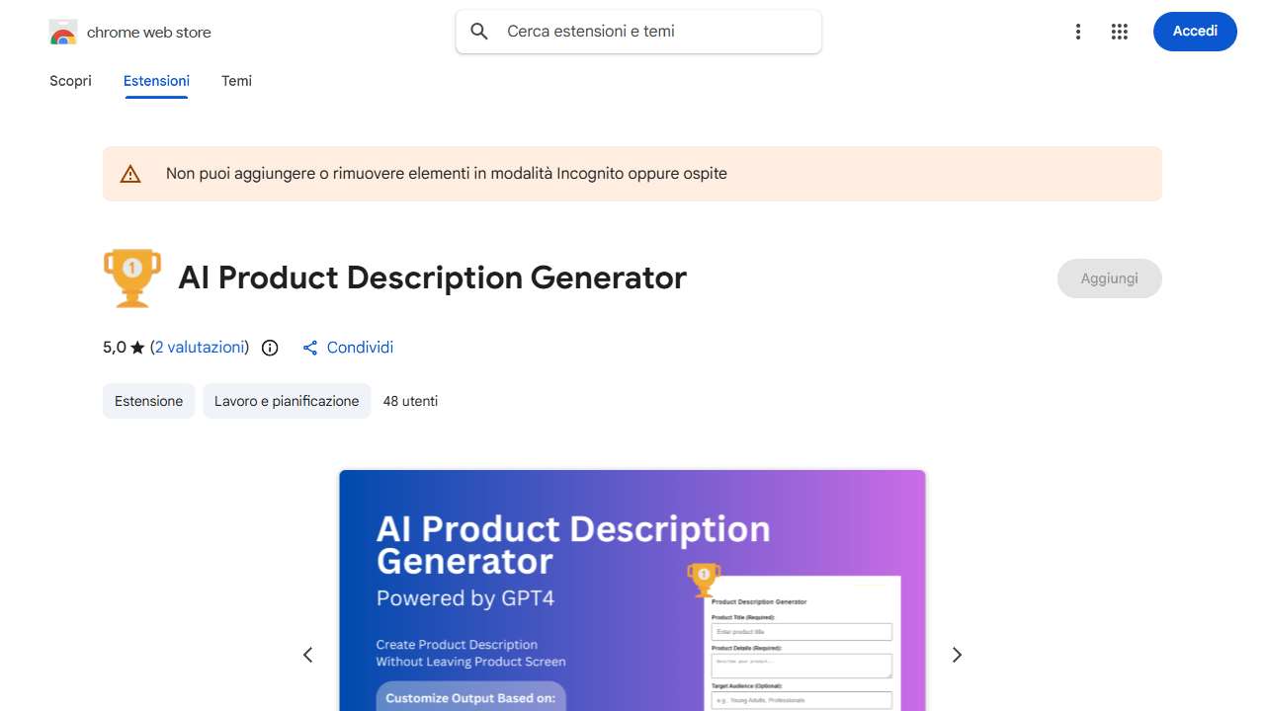
Task: Open the search magnifier icon
Action: pyautogui.click(x=478, y=31)
